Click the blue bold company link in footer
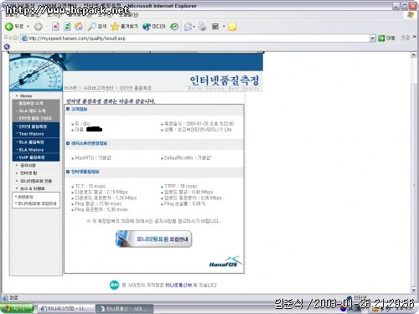The image size is (419, 314). [x=178, y=285]
